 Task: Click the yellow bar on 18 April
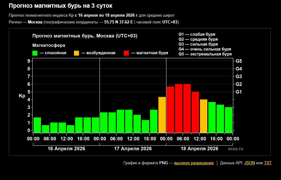click(204, 116)
